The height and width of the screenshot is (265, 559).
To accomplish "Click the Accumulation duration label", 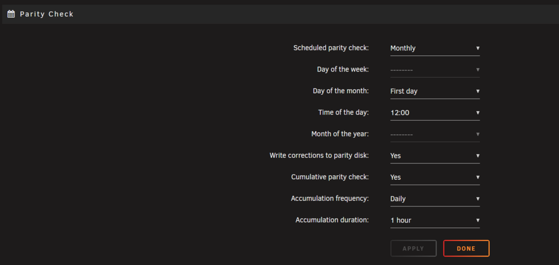I will [332, 220].
